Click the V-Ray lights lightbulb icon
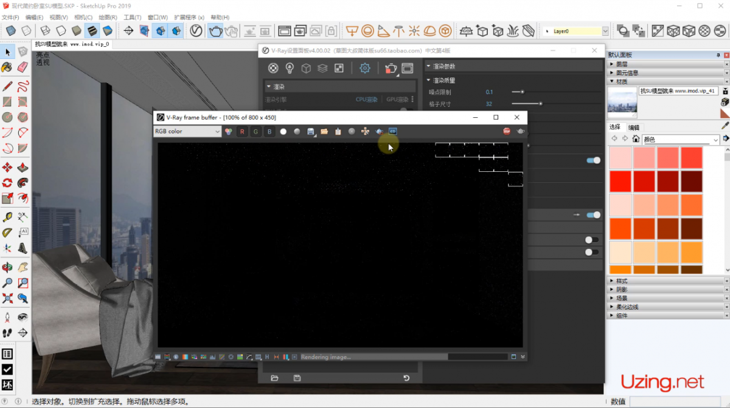 coord(290,68)
